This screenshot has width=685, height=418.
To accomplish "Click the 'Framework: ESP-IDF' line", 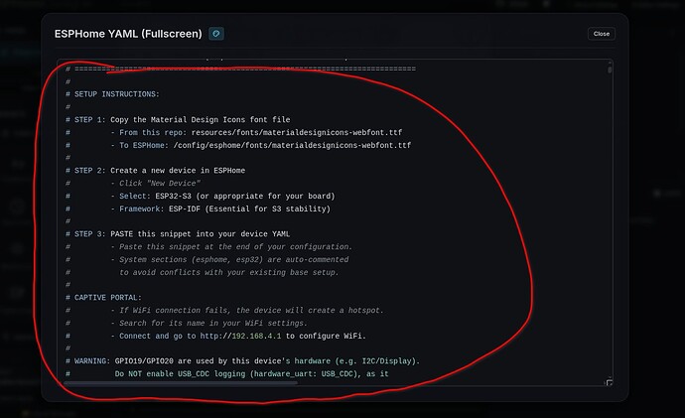I will pos(198,209).
